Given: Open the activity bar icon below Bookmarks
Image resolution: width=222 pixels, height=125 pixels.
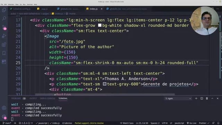Looking at the screenshot, I should (4, 62).
